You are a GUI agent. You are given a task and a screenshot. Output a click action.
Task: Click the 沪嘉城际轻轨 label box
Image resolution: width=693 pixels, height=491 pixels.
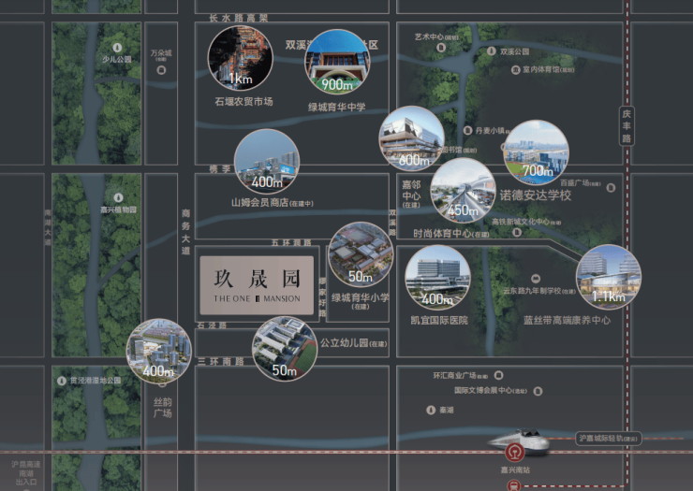608,439
